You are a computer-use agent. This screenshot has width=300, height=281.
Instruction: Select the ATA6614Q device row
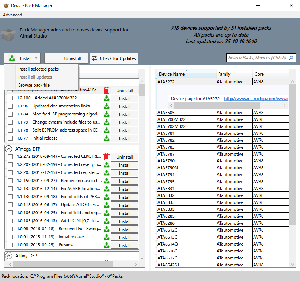(223, 244)
